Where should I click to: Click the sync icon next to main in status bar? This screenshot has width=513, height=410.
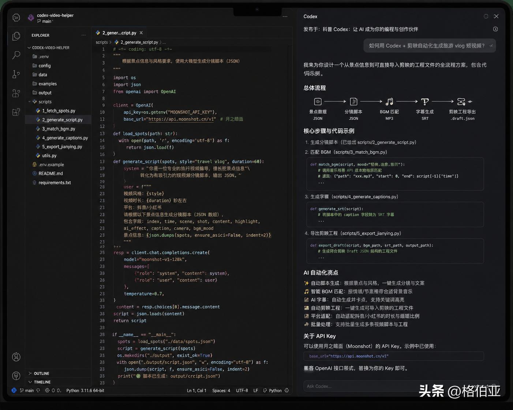[38, 391]
